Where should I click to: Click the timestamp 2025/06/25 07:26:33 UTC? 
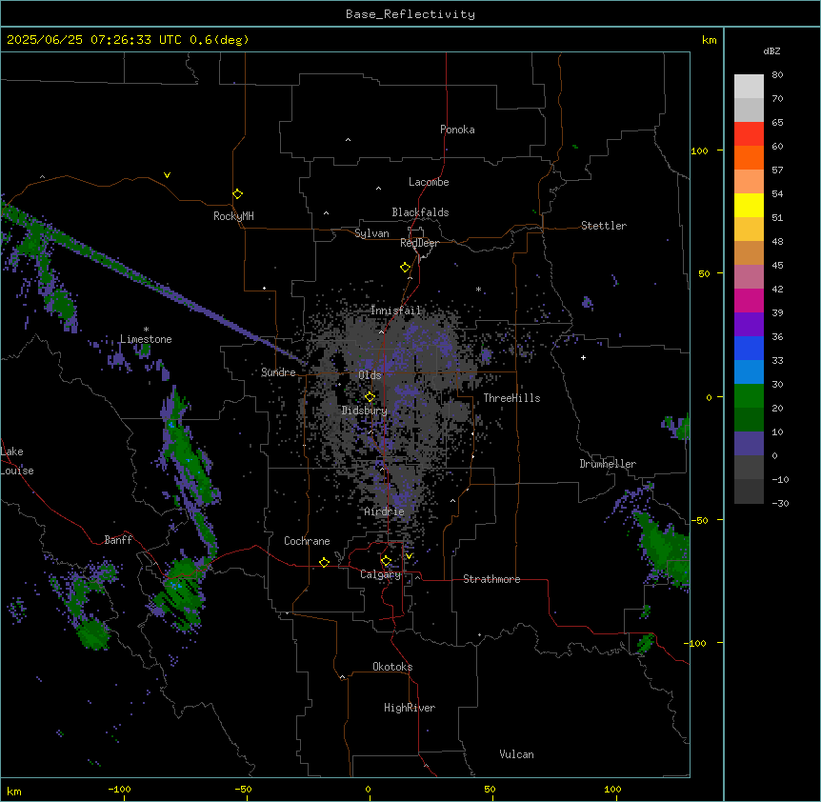click(94, 40)
